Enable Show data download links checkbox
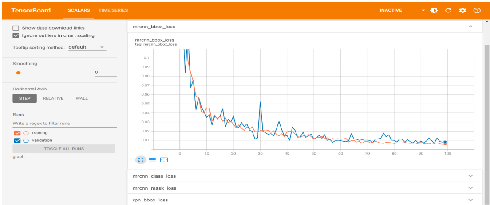The width and height of the screenshot is (490, 205). point(16,28)
